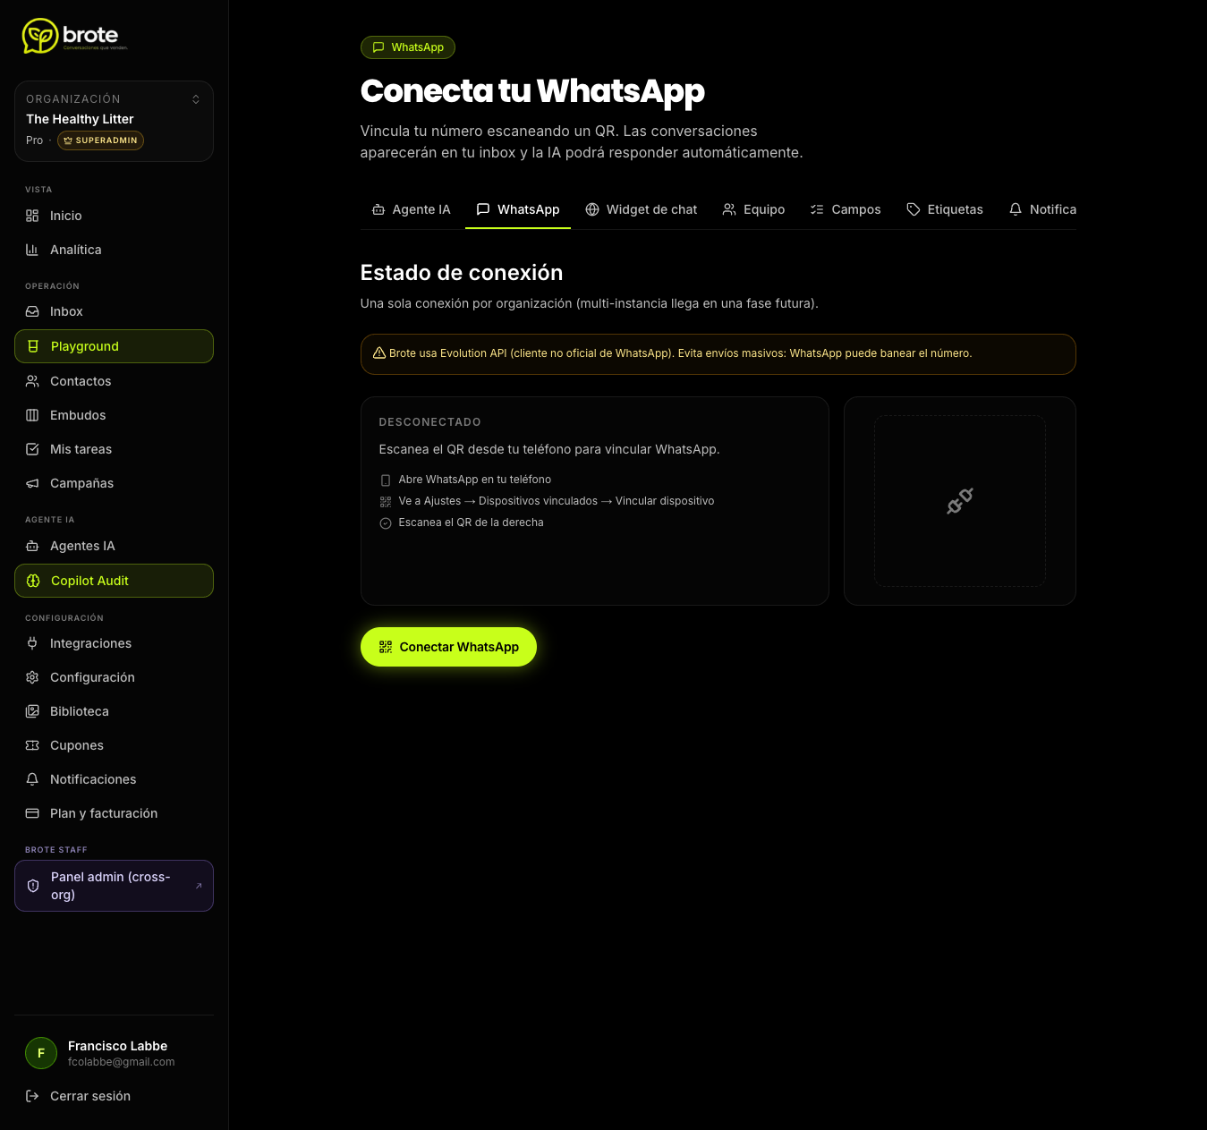This screenshot has width=1207, height=1130.
Task: Click the Playground beaker icon
Action: [33, 346]
